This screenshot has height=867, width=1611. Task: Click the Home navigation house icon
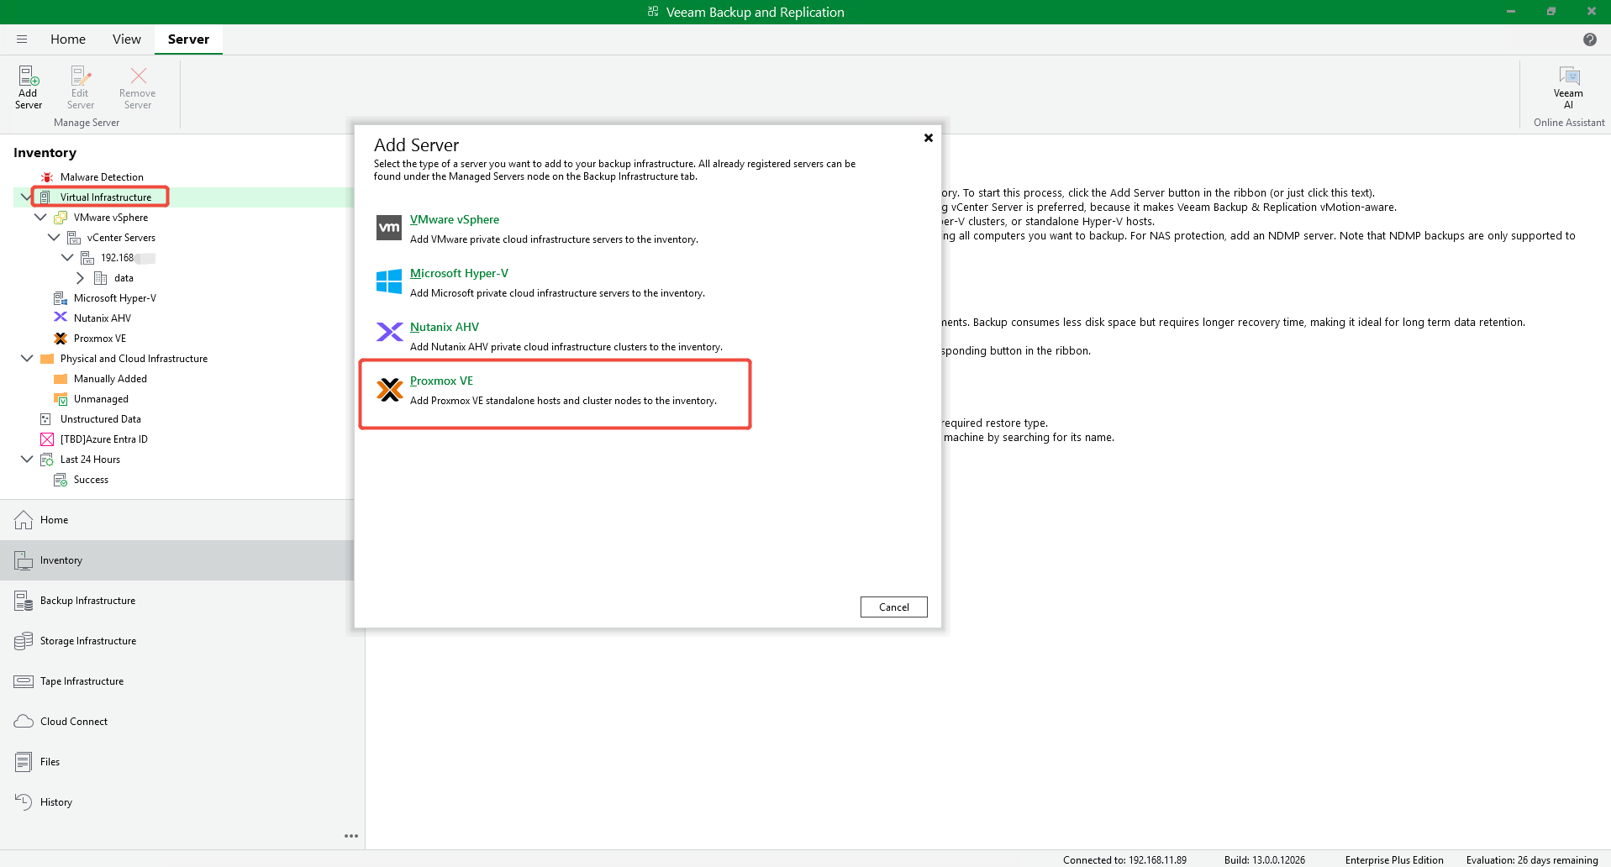[x=24, y=520]
